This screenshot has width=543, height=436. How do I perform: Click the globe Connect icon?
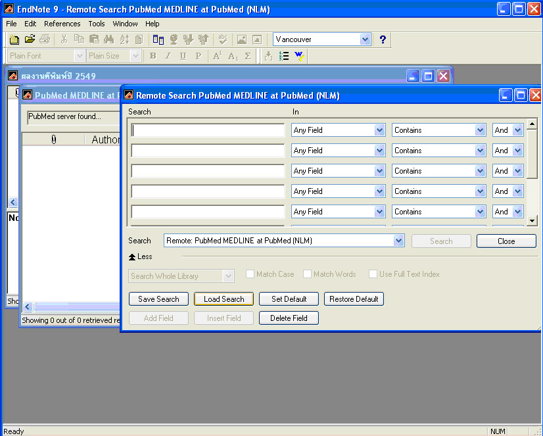pyautogui.click(x=174, y=39)
